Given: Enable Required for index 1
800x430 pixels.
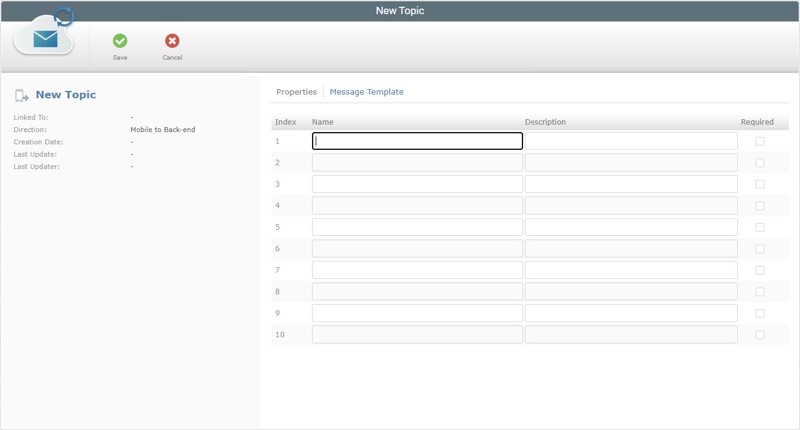Looking at the screenshot, I should 759,141.
